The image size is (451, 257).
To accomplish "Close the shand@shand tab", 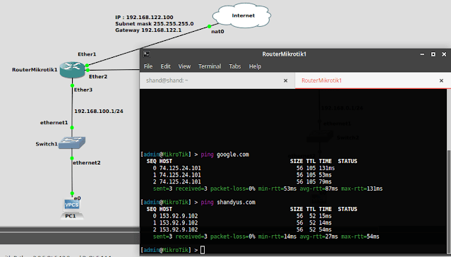I will [x=286, y=80].
